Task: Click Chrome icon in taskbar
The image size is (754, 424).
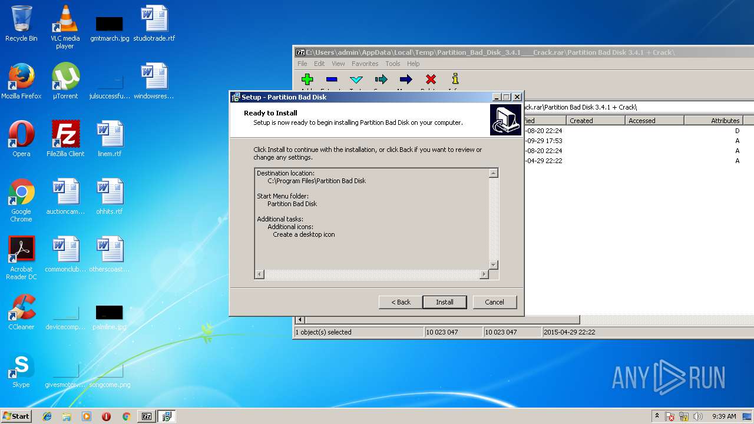Action: point(126,416)
